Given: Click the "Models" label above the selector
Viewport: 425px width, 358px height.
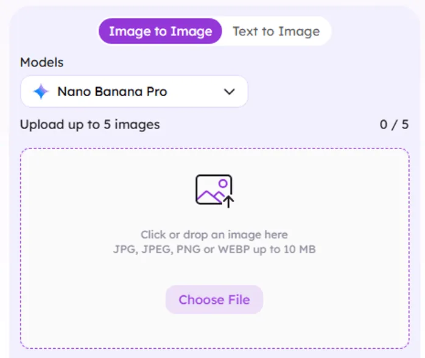Looking at the screenshot, I should click(x=41, y=62).
